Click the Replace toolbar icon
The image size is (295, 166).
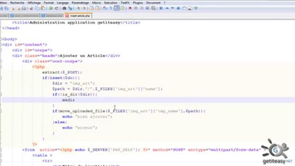(70, 8)
